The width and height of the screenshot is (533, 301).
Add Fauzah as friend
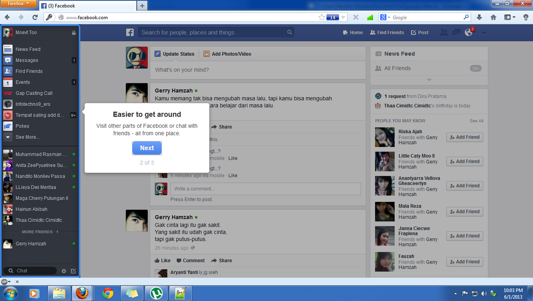click(x=465, y=261)
